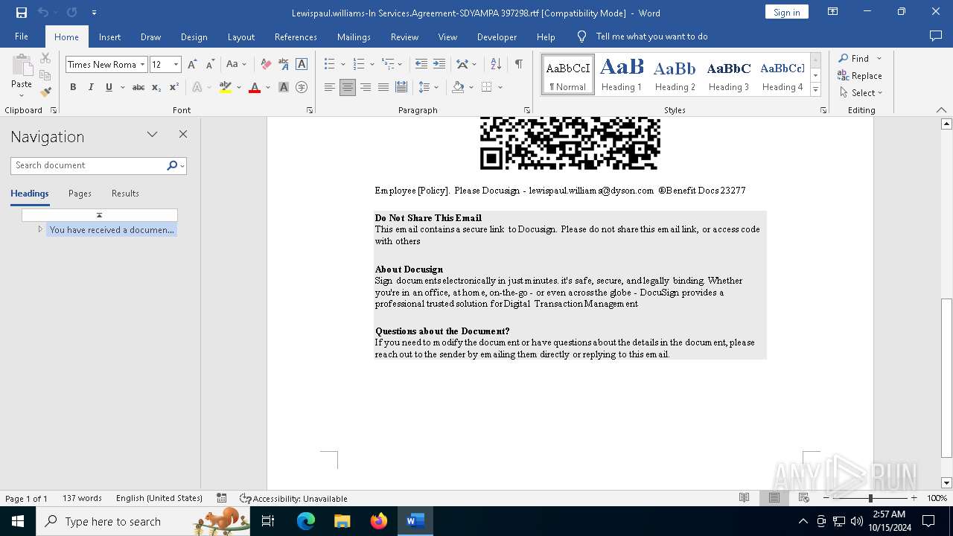Click the Cut scissors icon
Image resolution: width=953 pixels, height=536 pixels.
pos(45,58)
